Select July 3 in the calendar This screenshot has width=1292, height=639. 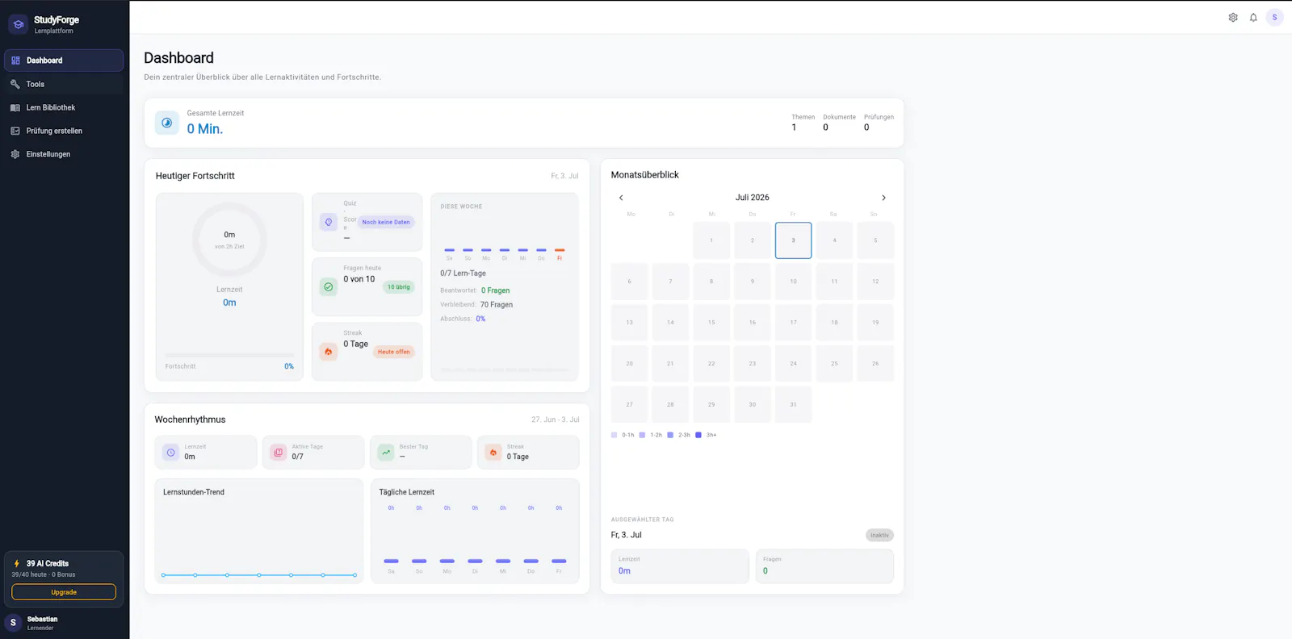pos(793,240)
